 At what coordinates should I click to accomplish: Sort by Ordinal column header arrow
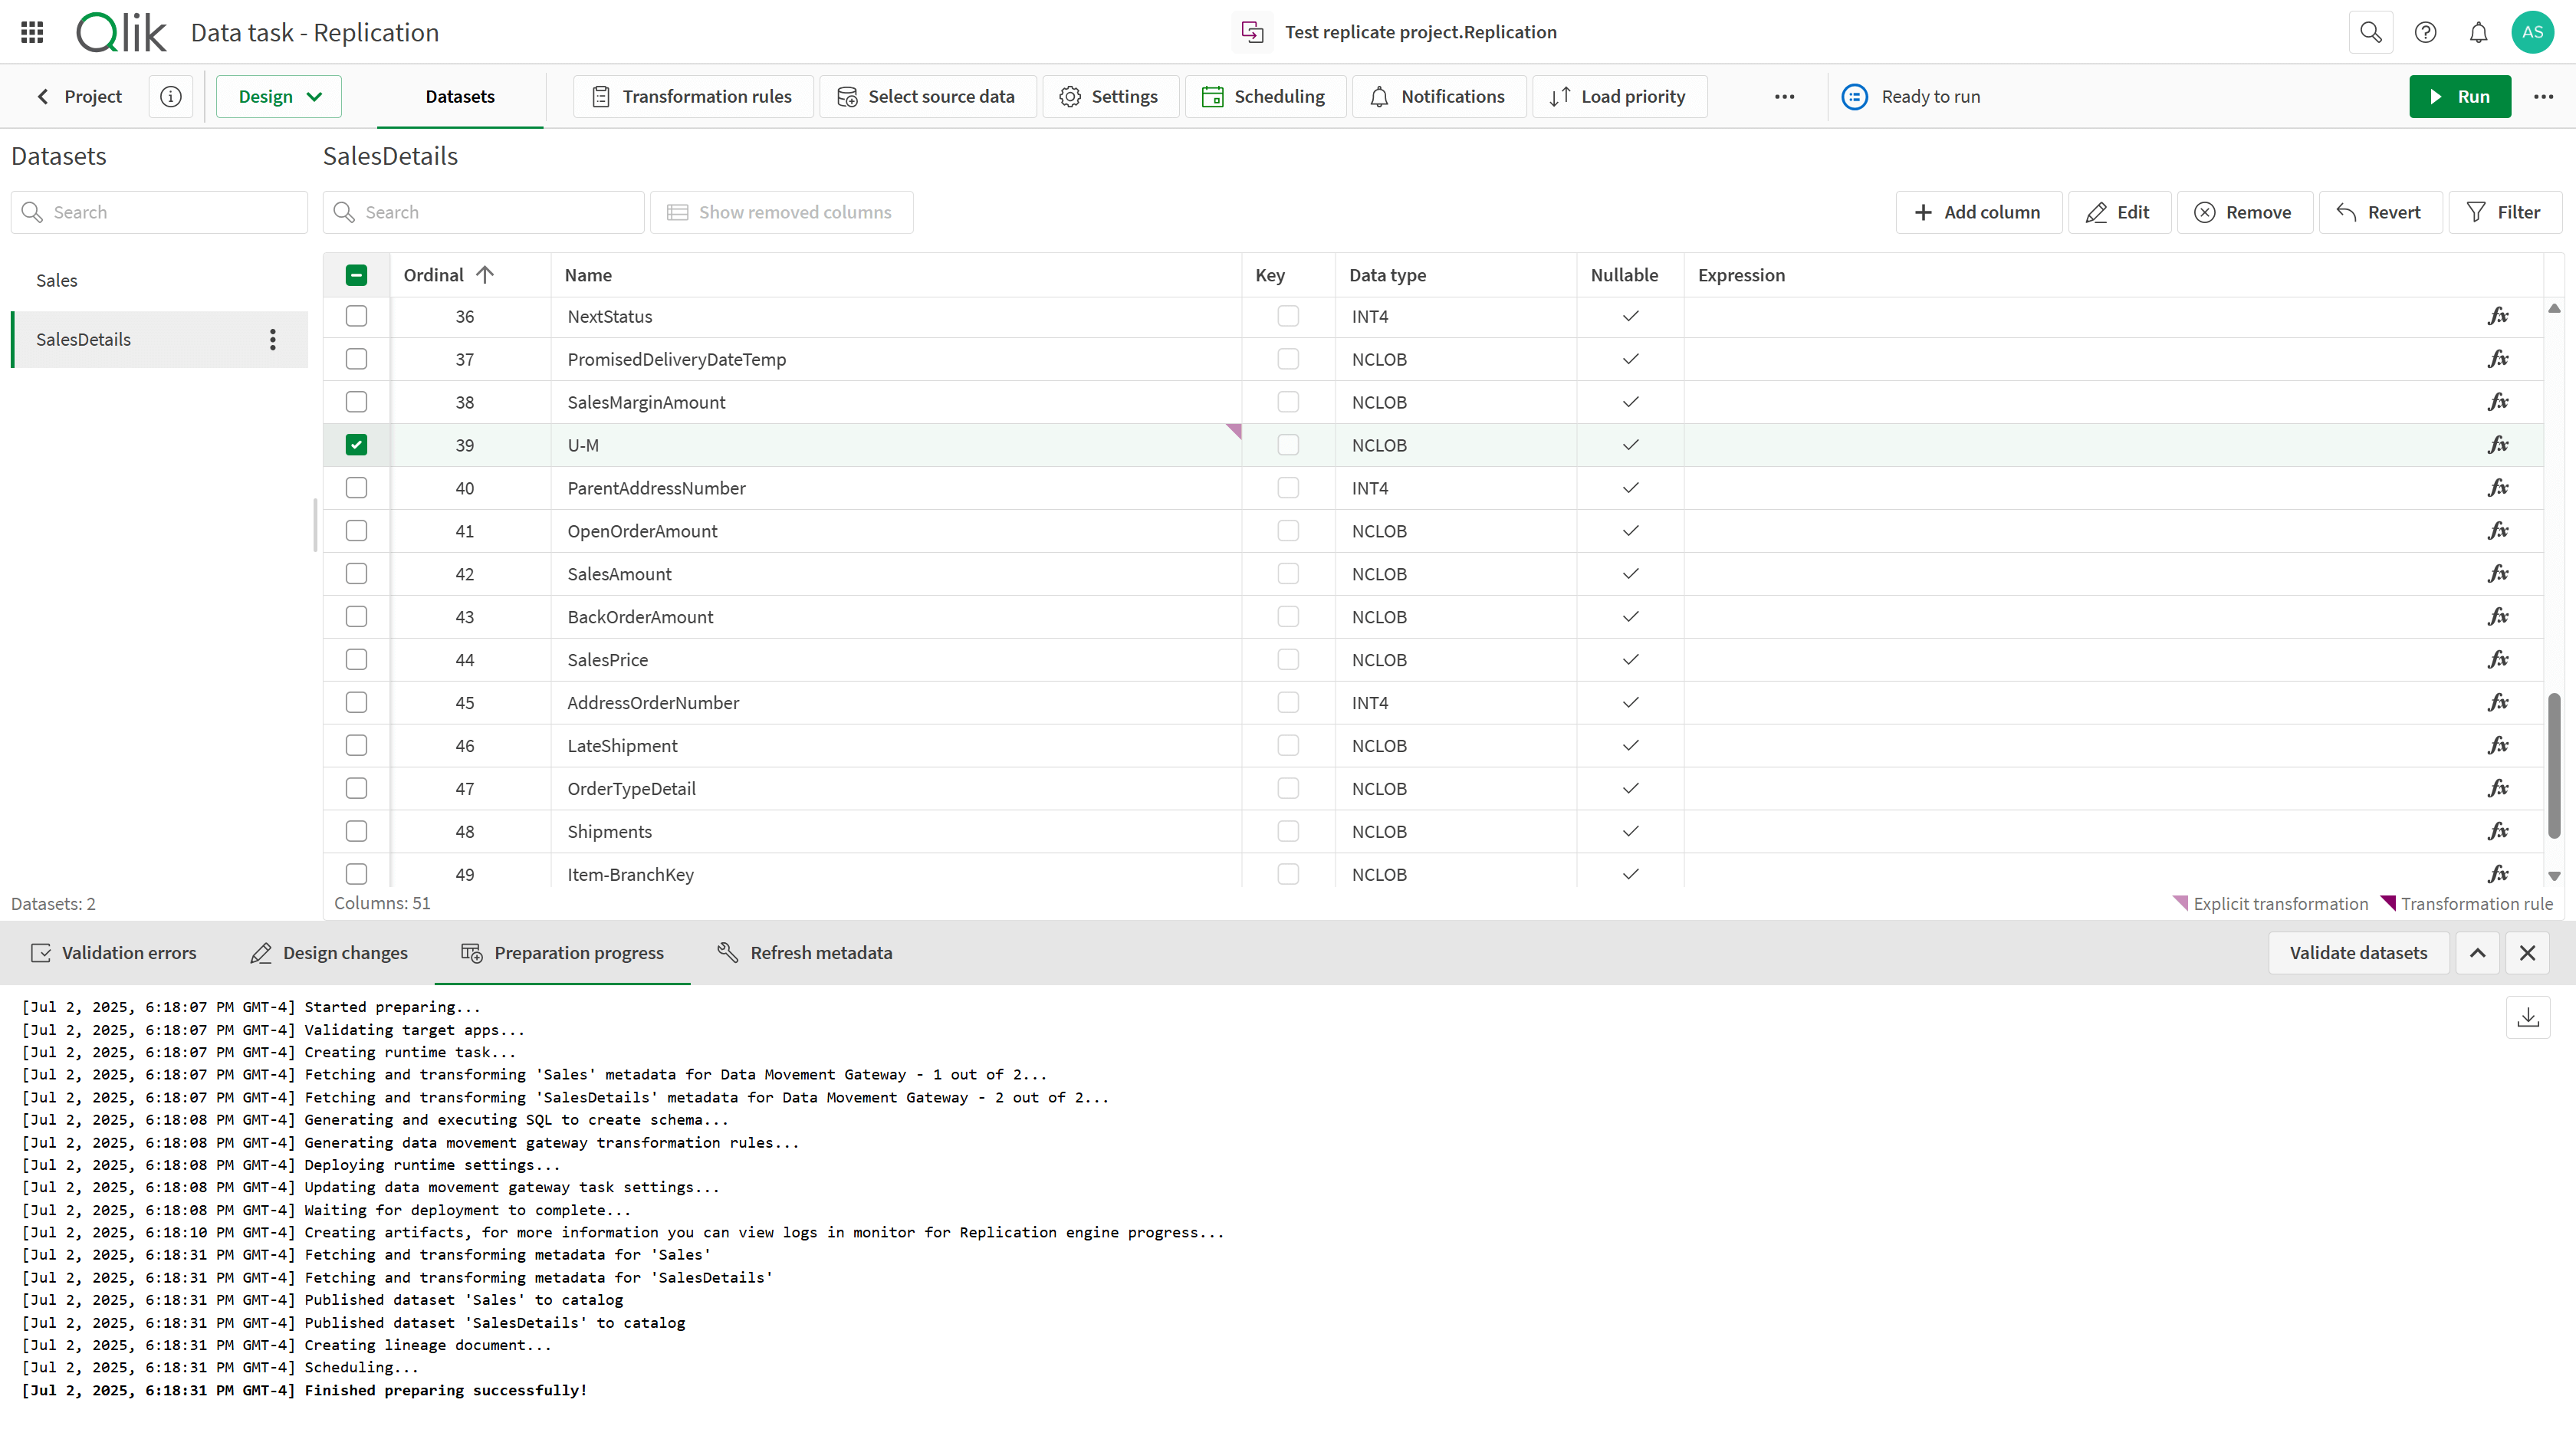pyautogui.click(x=485, y=275)
